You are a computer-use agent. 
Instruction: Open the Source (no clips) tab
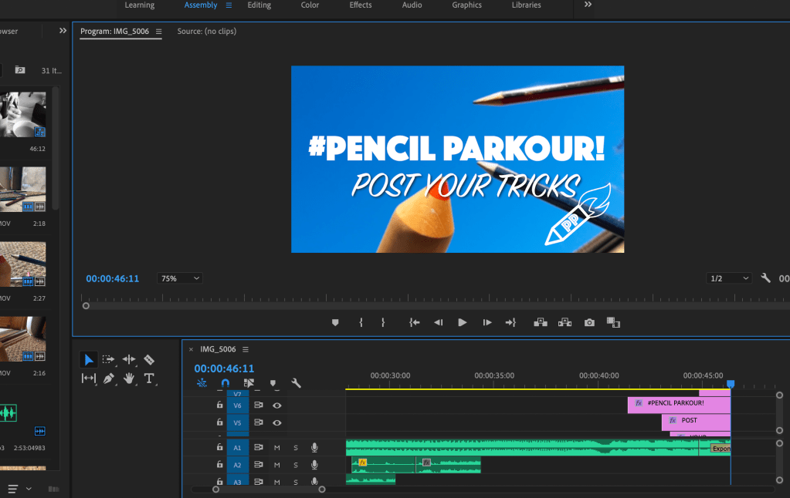206,32
